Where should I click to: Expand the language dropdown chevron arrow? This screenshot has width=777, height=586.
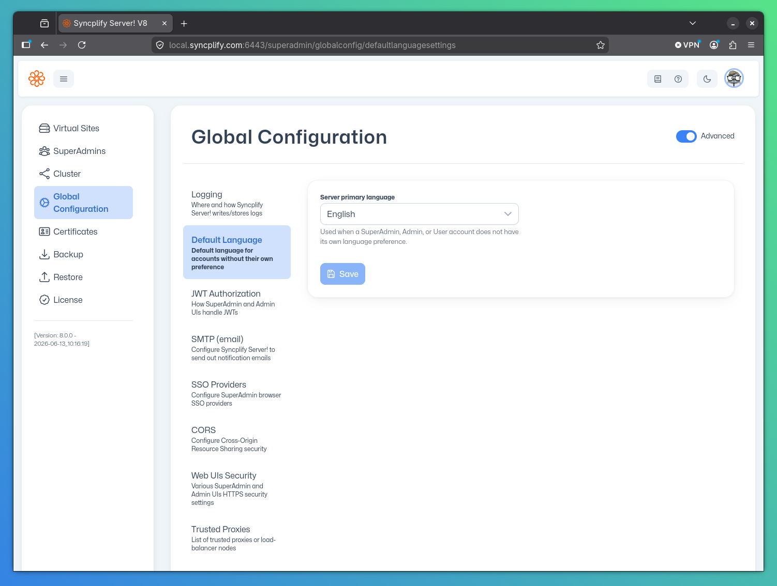point(508,214)
